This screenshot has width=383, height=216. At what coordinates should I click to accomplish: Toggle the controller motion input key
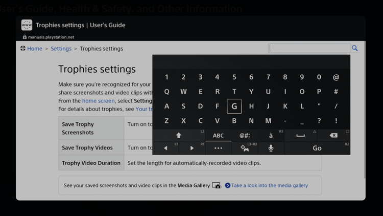tap(245, 148)
